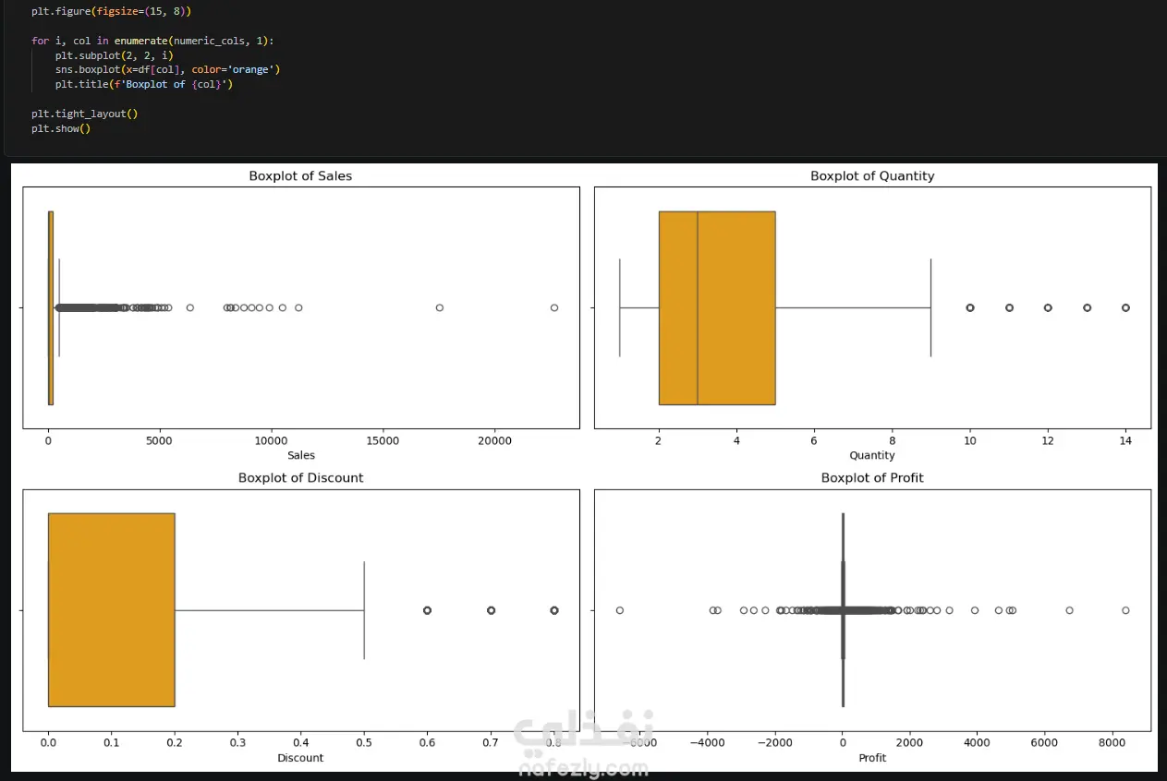Open the nafezly.com watermark link
This screenshot has width=1167, height=781.
pyautogui.click(x=584, y=767)
